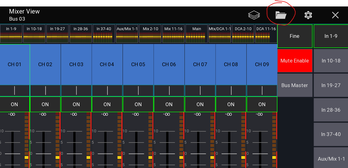Select the CH 03 channel strip label
This screenshot has height=168, width=348.
[76, 65]
